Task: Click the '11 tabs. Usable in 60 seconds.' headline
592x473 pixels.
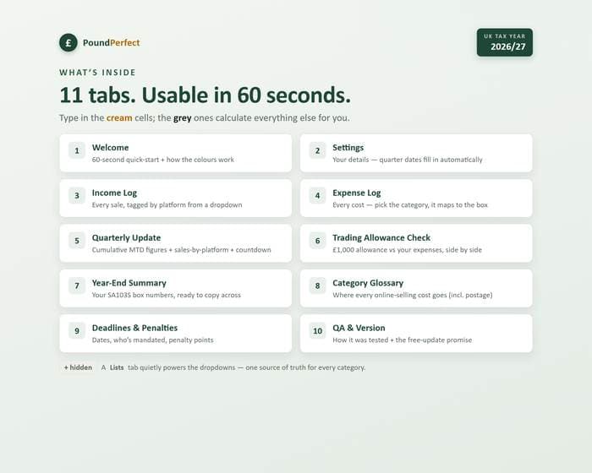Action: (x=205, y=95)
